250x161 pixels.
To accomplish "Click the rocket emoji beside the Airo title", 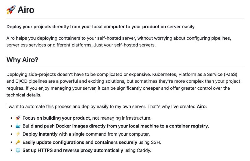I will (11, 10).
